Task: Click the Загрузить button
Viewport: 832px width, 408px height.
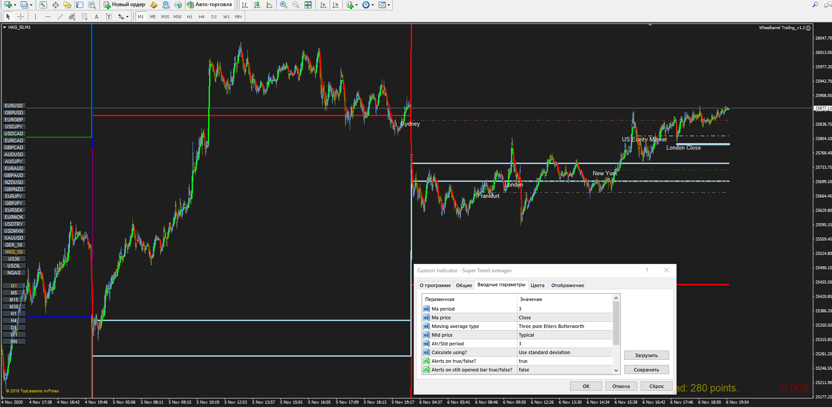Action: 646,355
